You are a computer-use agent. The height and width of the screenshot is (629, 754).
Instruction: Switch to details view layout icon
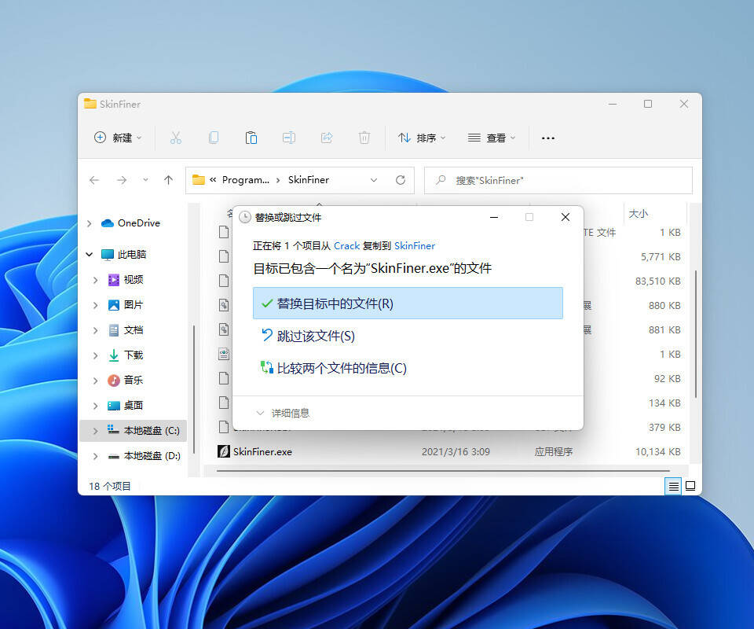point(673,487)
